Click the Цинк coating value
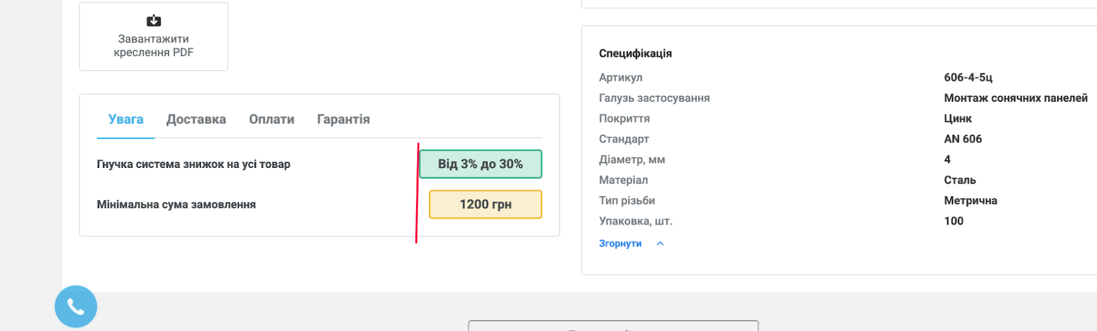1097x331 pixels. coord(958,119)
